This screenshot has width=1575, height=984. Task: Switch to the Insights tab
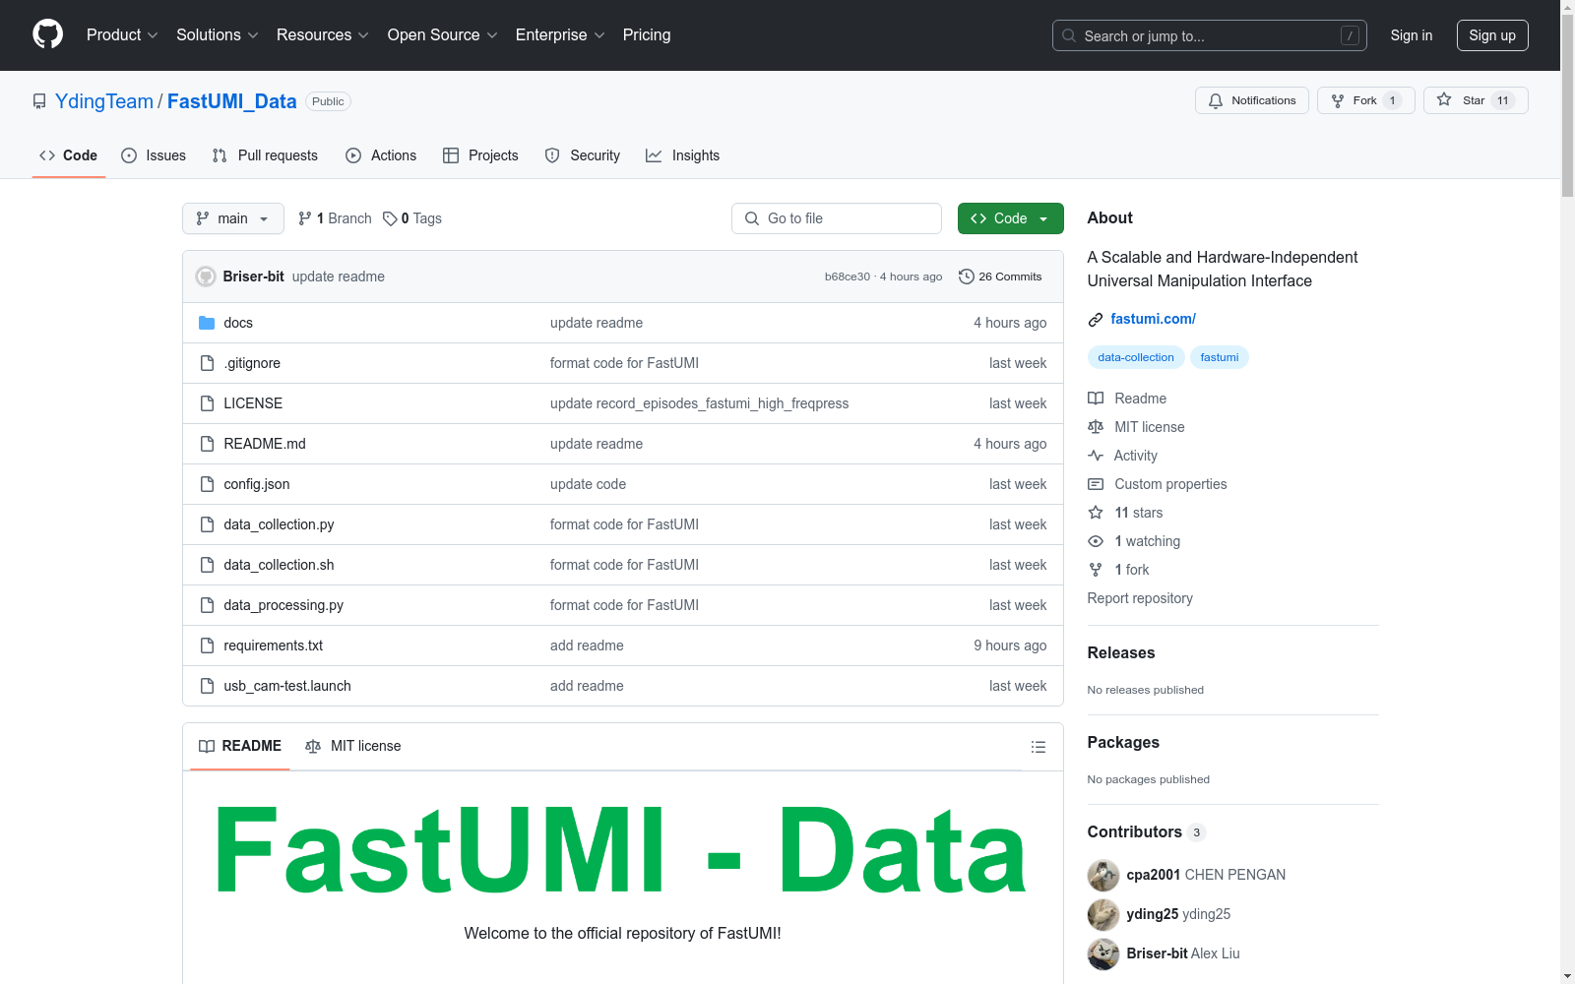pos(683,155)
